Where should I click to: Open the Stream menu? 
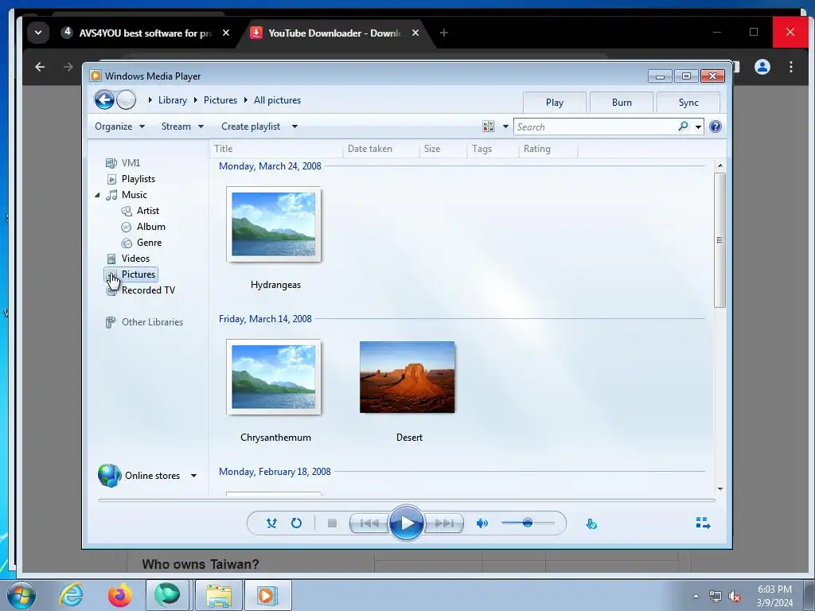pos(182,126)
